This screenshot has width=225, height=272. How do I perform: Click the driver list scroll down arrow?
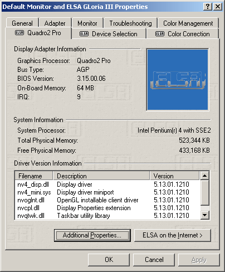205,215
